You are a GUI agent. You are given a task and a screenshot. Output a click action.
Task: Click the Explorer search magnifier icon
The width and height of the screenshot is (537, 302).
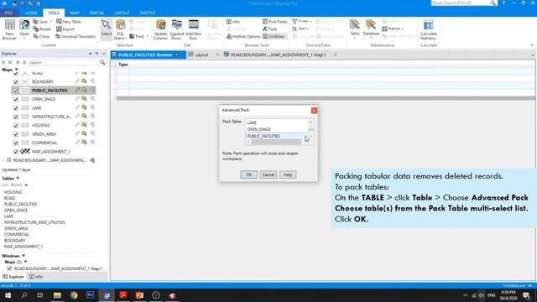tap(102, 62)
